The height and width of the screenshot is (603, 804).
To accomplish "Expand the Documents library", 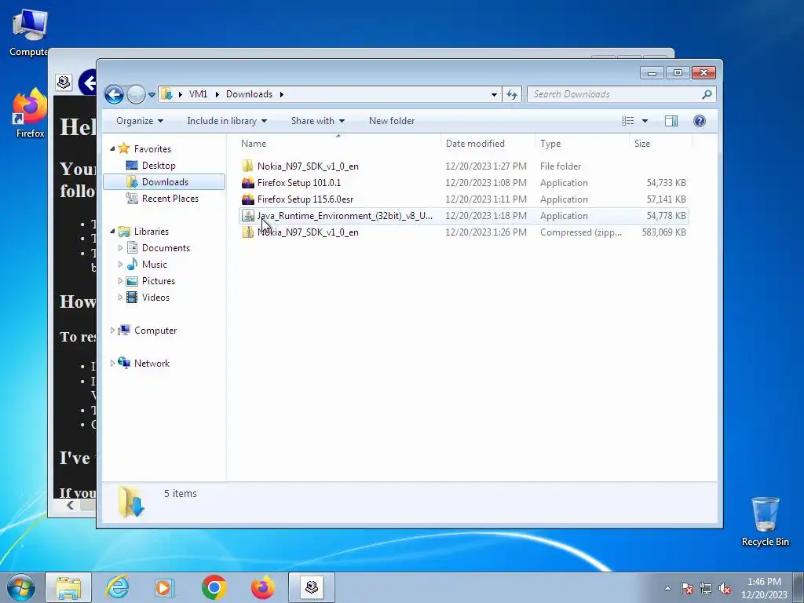I will (120, 248).
